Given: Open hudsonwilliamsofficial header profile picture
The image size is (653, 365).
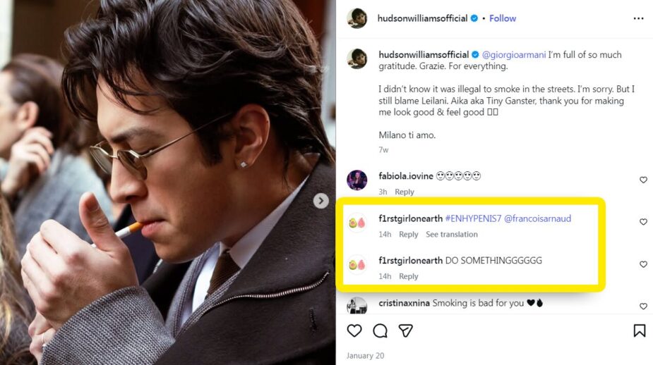Looking at the screenshot, I should (x=357, y=18).
